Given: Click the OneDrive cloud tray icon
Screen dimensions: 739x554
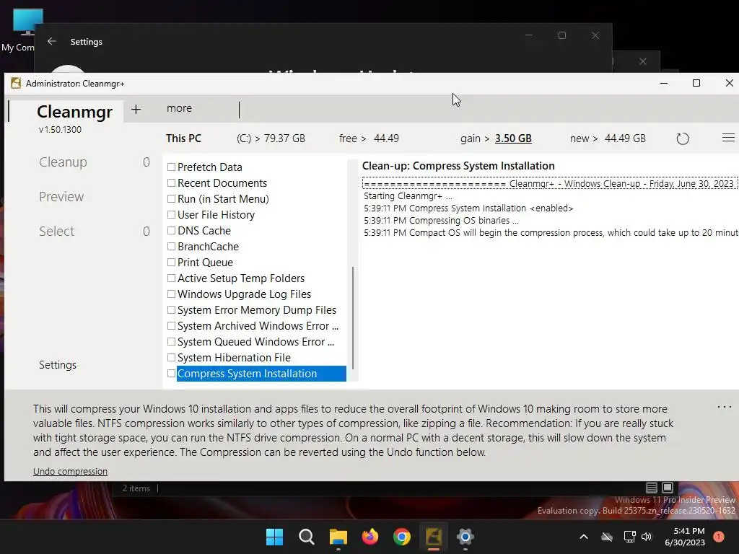Looking at the screenshot, I should (607, 537).
